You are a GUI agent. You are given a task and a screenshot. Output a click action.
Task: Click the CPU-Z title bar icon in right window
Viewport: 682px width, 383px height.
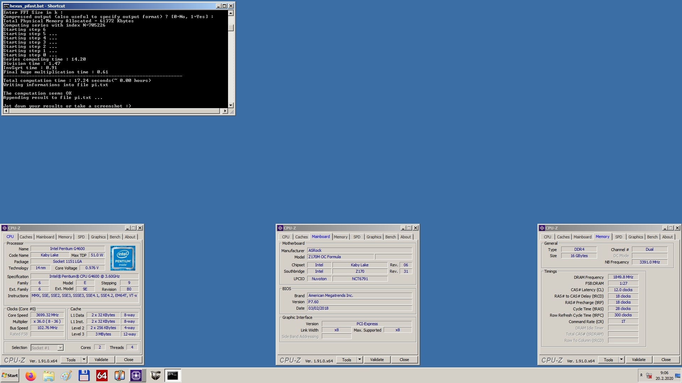542,228
